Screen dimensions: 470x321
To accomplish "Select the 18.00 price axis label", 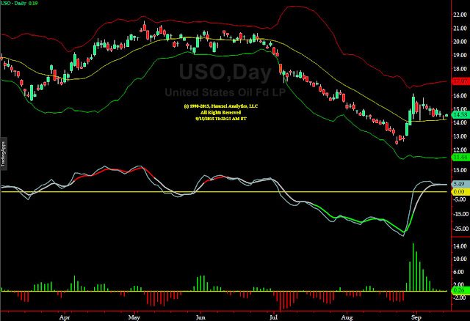I will pos(460,69).
